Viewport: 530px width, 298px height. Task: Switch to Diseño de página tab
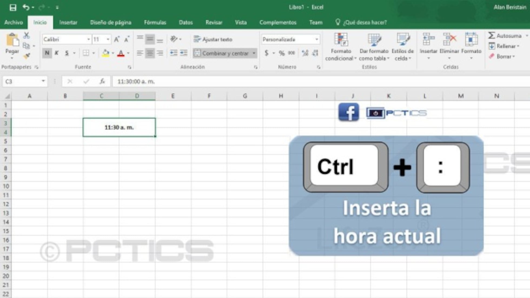click(111, 22)
